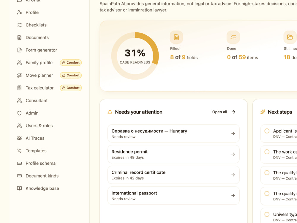
Task: Tick the circle for the Applicant is step
Action: (x=267, y=131)
